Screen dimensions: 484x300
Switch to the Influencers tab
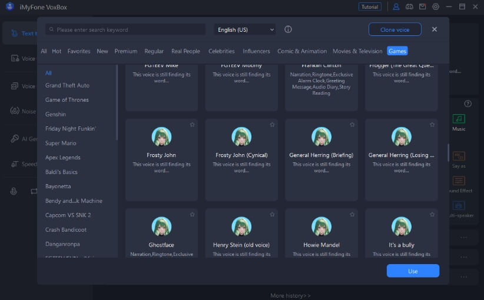click(x=256, y=51)
